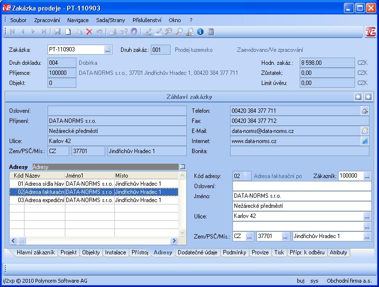Compose email via E-Mail field icon

coord(365,131)
